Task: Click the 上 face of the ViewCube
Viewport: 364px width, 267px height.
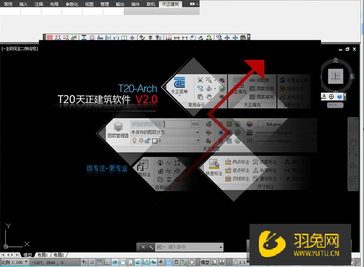Action: click(335, 76)
